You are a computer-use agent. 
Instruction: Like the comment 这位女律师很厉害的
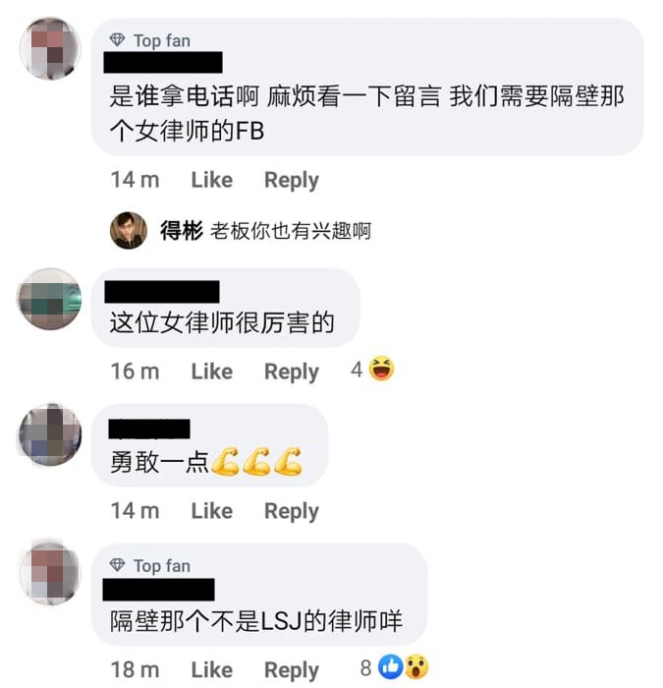tap(212, 372)
